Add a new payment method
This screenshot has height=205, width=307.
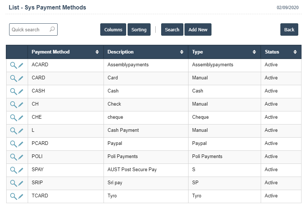click(198, 30)
